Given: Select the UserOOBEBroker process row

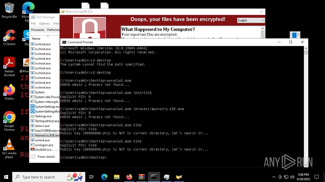Looking at the screenshot, I should coord(45,131).
